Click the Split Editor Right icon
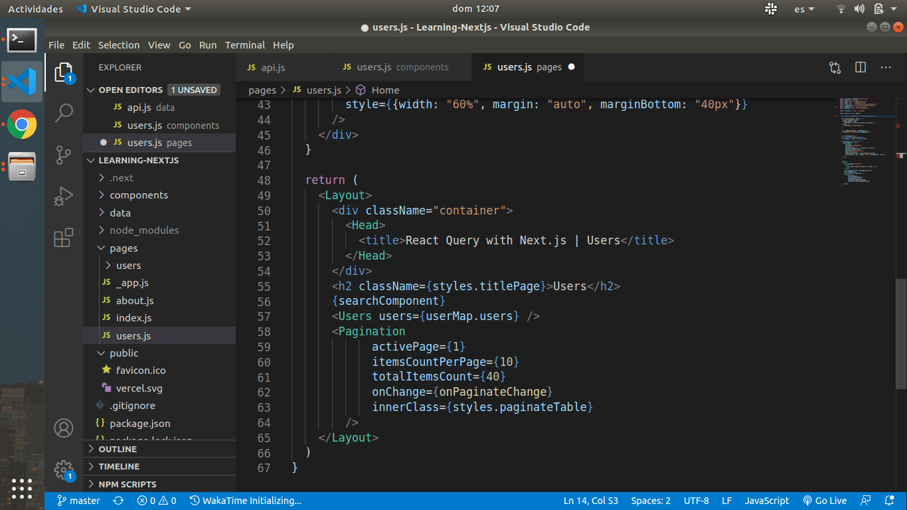The height and width of the screenshot is (510, 907). point(861,67)
